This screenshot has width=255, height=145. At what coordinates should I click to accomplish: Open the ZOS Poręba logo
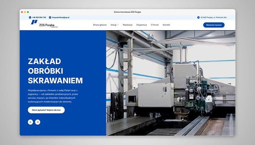(x=44, y=24)
